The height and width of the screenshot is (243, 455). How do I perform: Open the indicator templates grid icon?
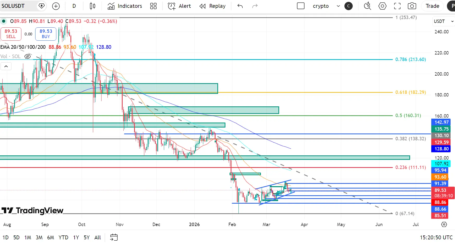pyautogui.click(x=153, y=6)
